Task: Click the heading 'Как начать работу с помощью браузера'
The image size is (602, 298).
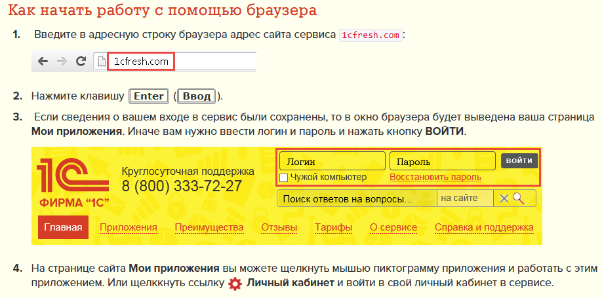Action: [163, 10]
